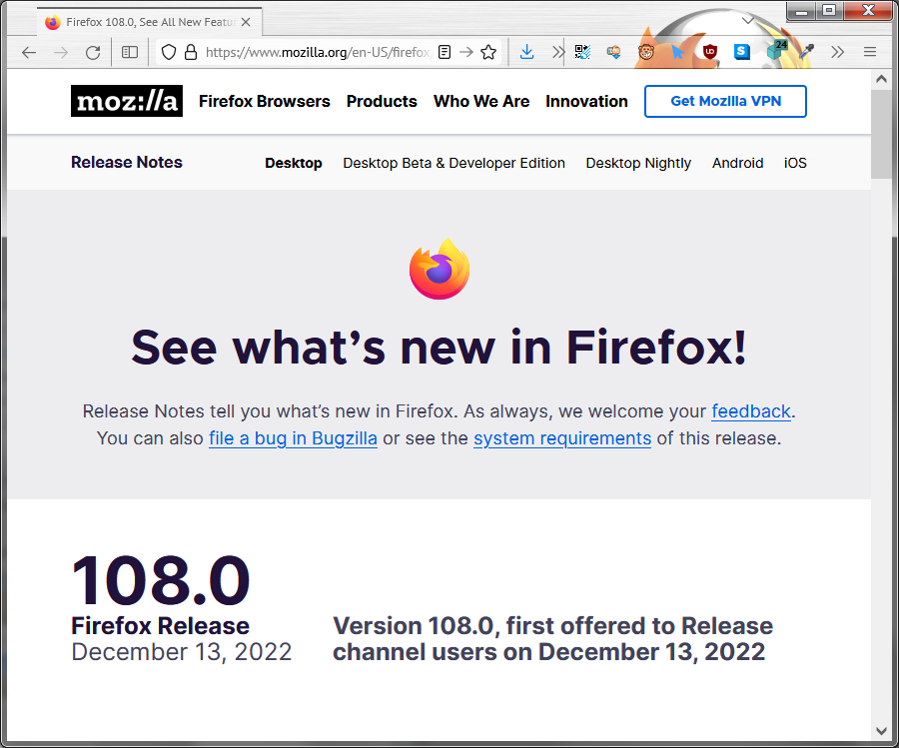Show more toolbar items next to Downloads
The width and height of the screenshot is (899, 748).
(557, 52)
